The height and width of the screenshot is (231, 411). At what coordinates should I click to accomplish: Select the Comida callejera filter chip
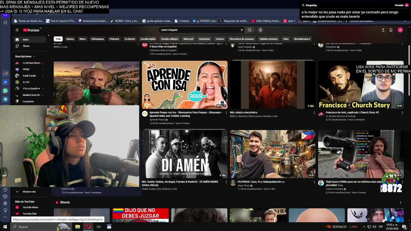click(170, 39)
